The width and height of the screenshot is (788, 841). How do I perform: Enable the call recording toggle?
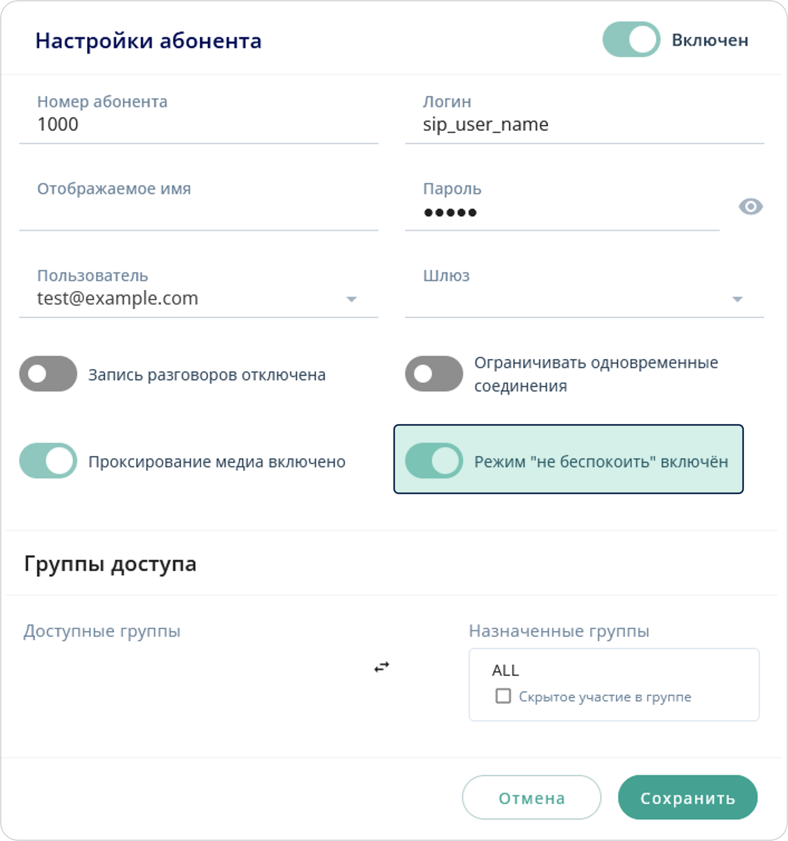click(x=48, y=373)
